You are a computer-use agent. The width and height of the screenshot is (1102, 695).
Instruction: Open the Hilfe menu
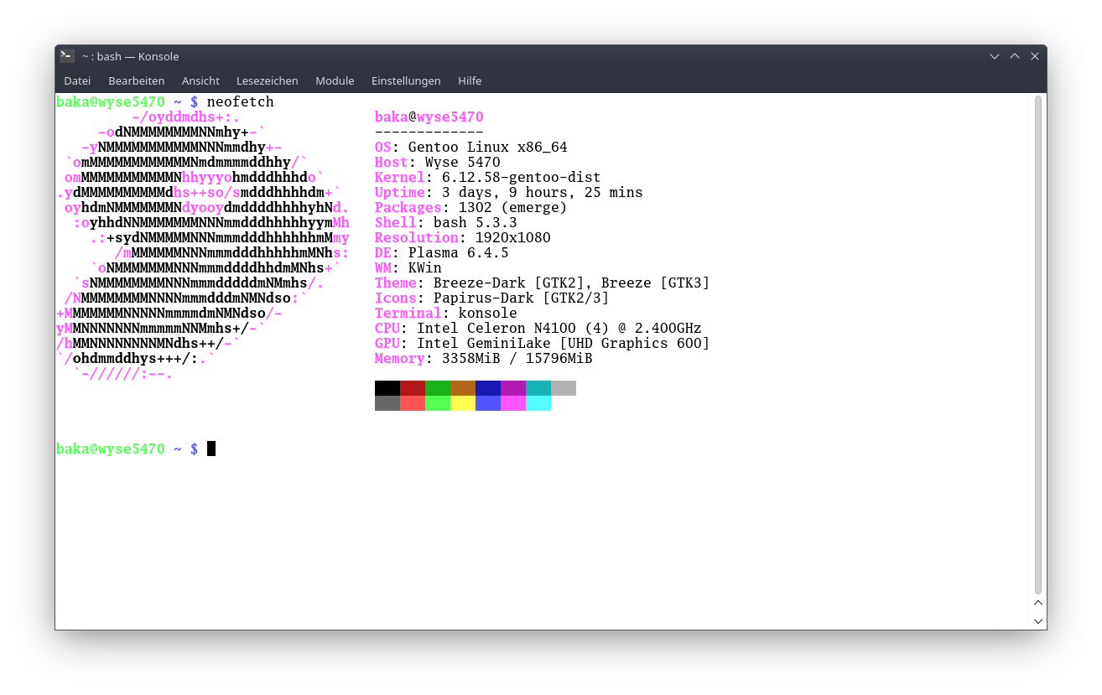(x=470, y=81)
